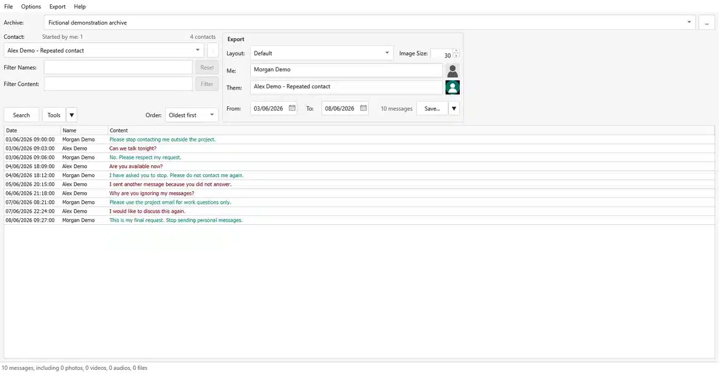The width and height of the screenshot is (725, 376).
Task: Click the Reset filter button
Action: [207, 68]
